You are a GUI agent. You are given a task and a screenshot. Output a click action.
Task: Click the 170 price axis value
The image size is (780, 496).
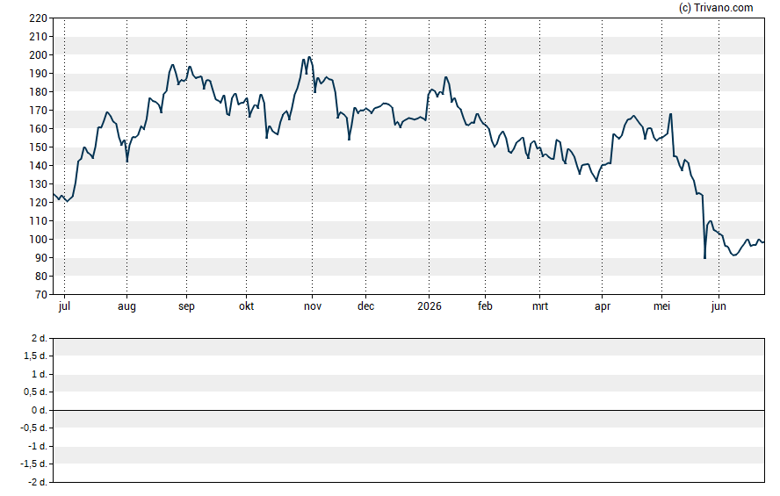[39, 111]
